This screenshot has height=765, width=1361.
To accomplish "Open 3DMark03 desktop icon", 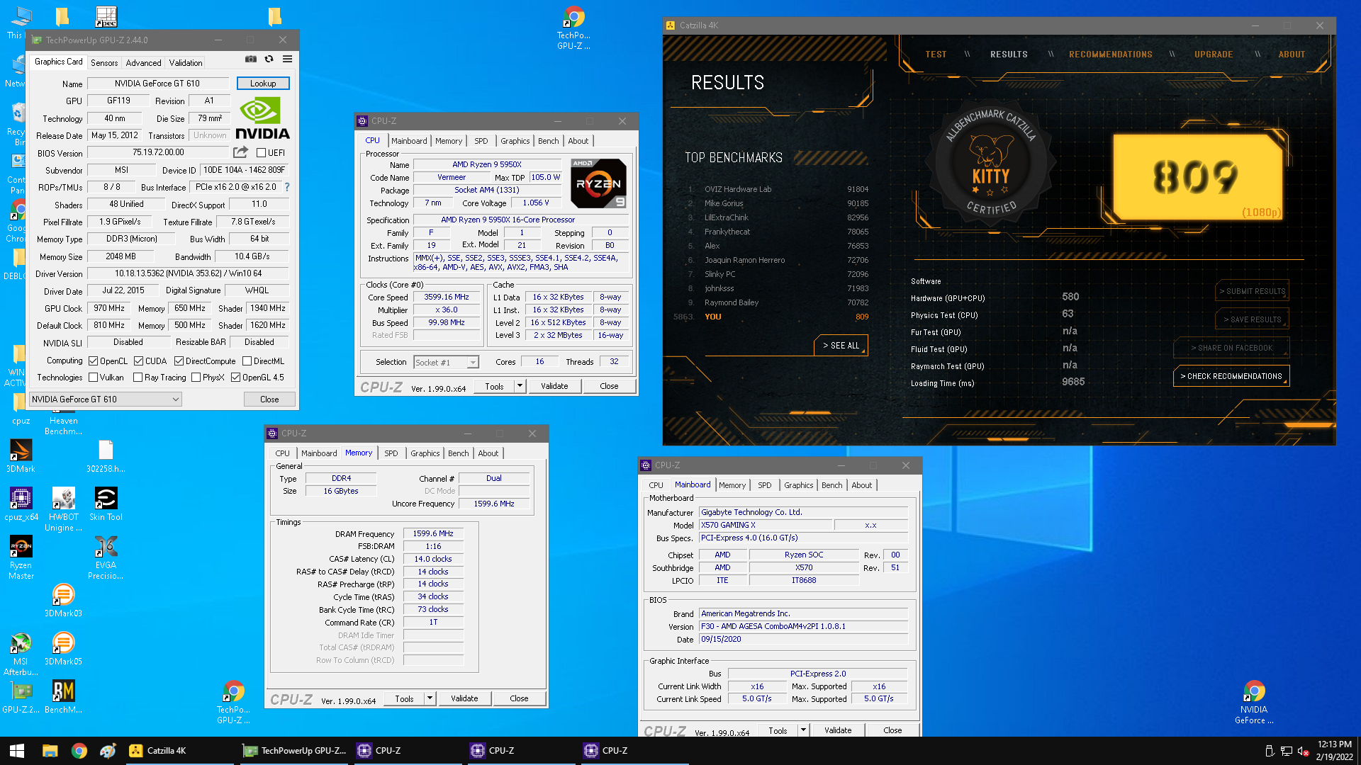I will coord(63,600).
